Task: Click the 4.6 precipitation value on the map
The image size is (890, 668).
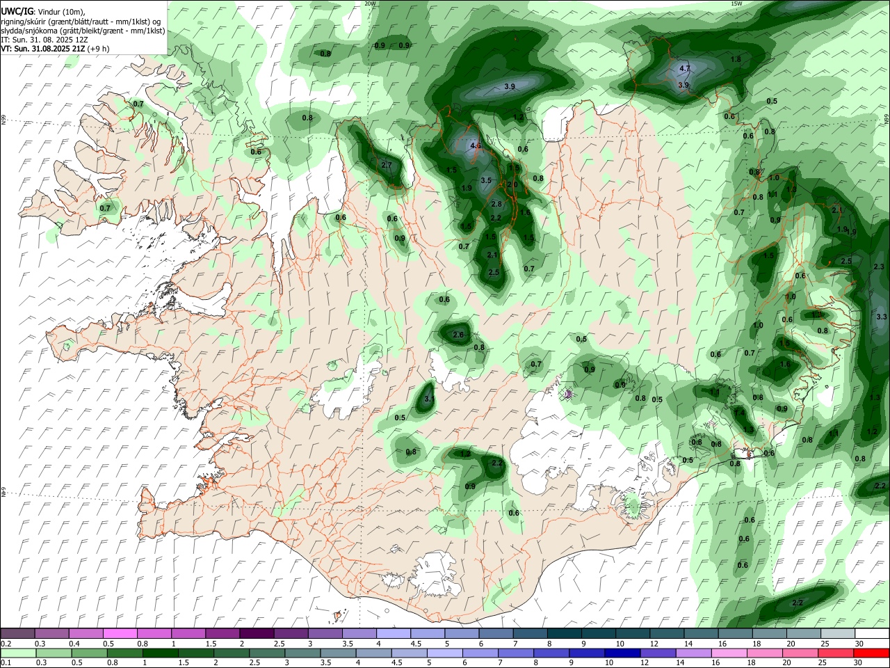Action: coord(476,146)
